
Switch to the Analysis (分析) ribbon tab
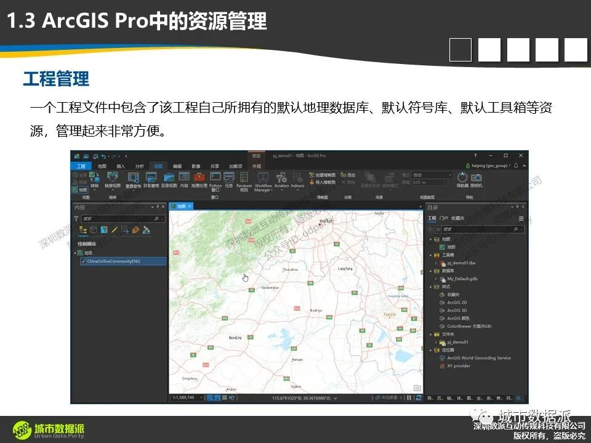click(140, 166)
